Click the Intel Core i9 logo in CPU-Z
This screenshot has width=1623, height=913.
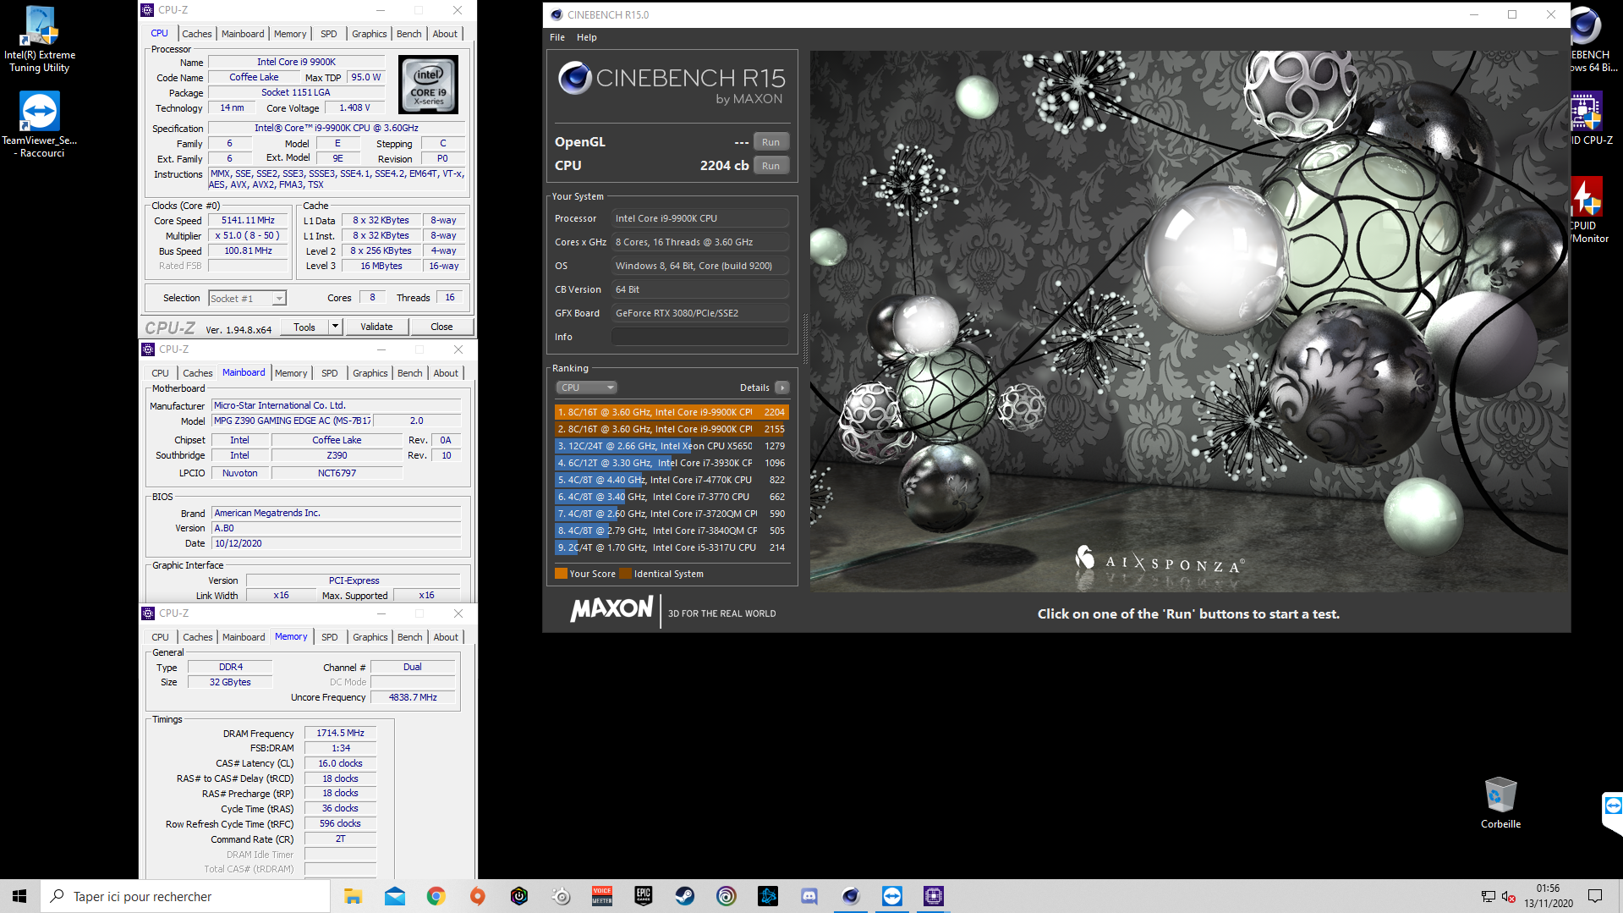point(428,85)
